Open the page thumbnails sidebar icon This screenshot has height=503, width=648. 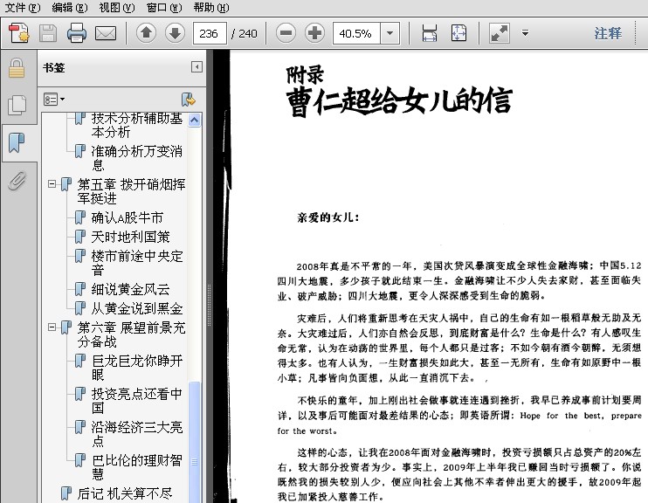(x=17, y=105)
